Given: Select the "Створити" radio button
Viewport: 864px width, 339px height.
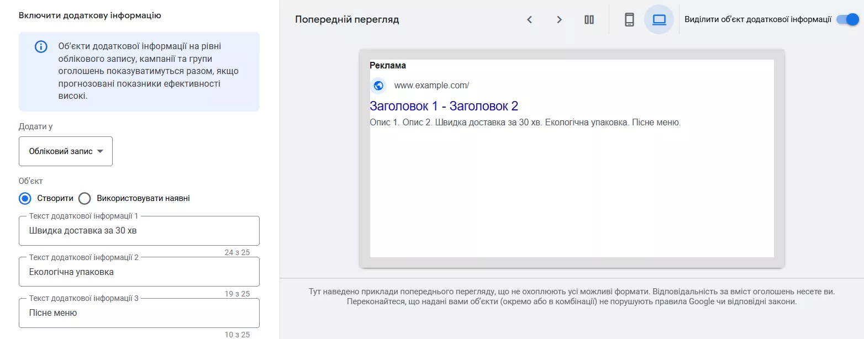Looking at the screenshot, I should pyautogui.click(x=24, y=198).
